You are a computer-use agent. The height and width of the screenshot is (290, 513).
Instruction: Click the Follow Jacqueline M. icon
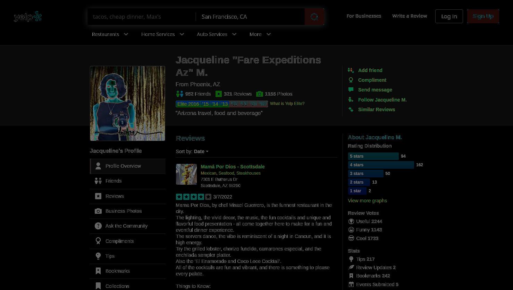(351, 100)
